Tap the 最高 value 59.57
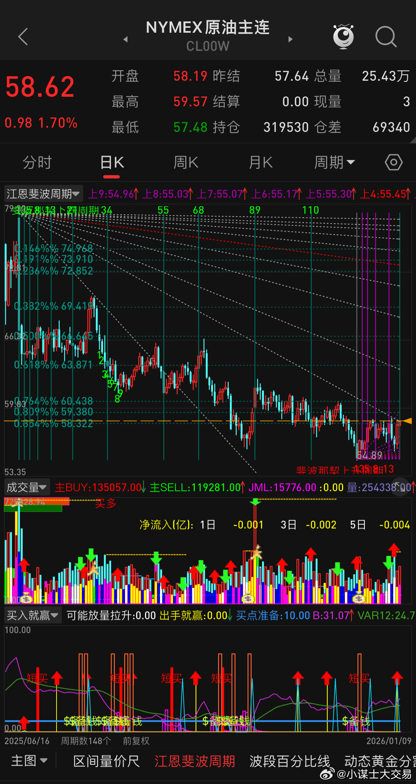 click(x=190, y=102)
